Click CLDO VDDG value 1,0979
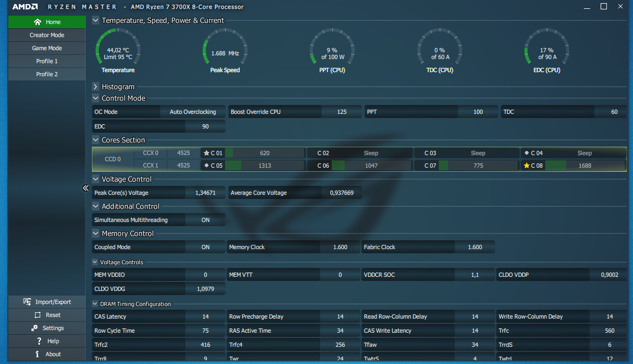The height and width of the screenshot is (364, 633). click(x=206, y=289)
